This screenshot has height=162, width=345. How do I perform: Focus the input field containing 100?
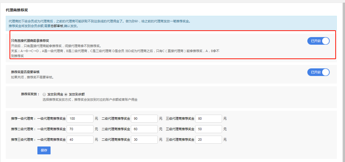click(80, 119)
